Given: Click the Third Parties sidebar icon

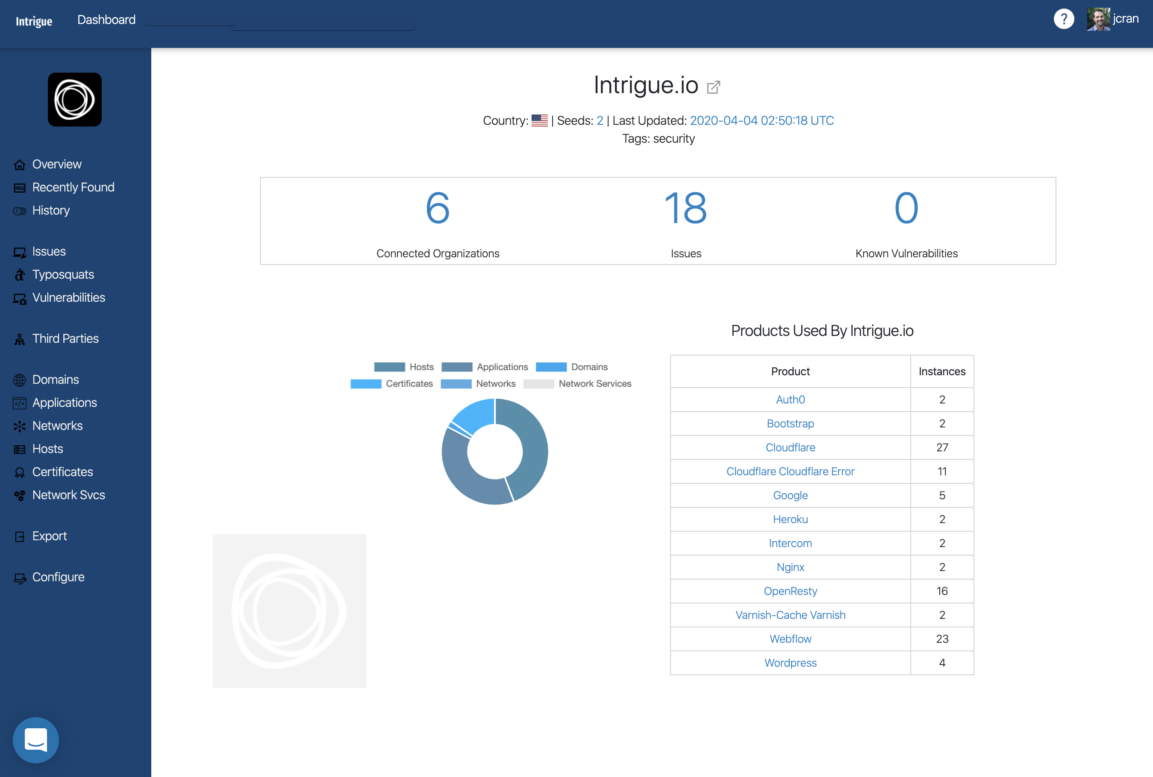Looking at the screenshot, I should 19,339.
